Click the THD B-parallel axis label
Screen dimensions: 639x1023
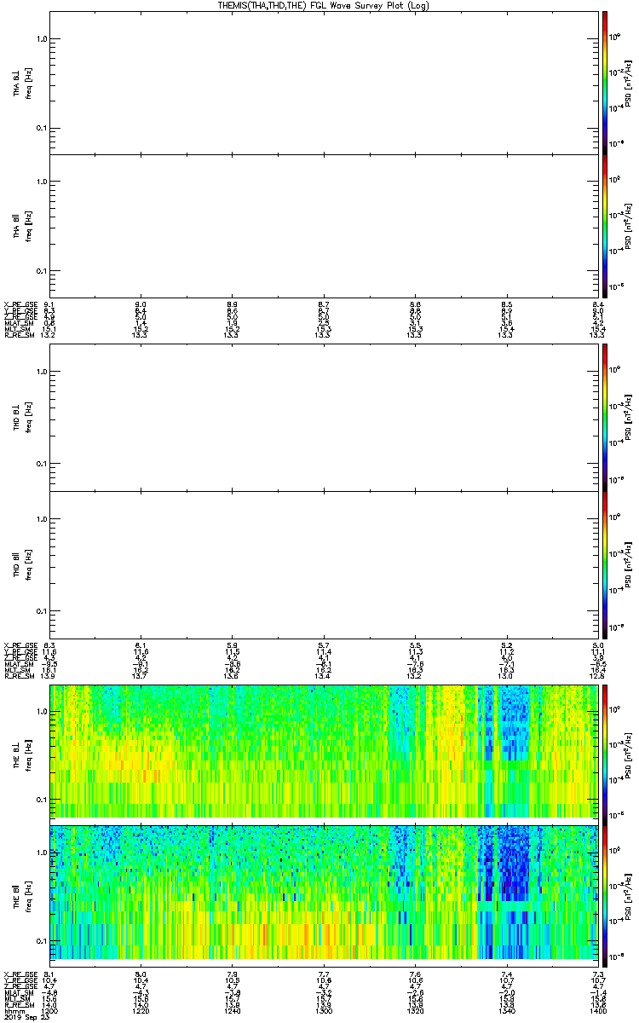pyautogui.click(x=16, y=564)
